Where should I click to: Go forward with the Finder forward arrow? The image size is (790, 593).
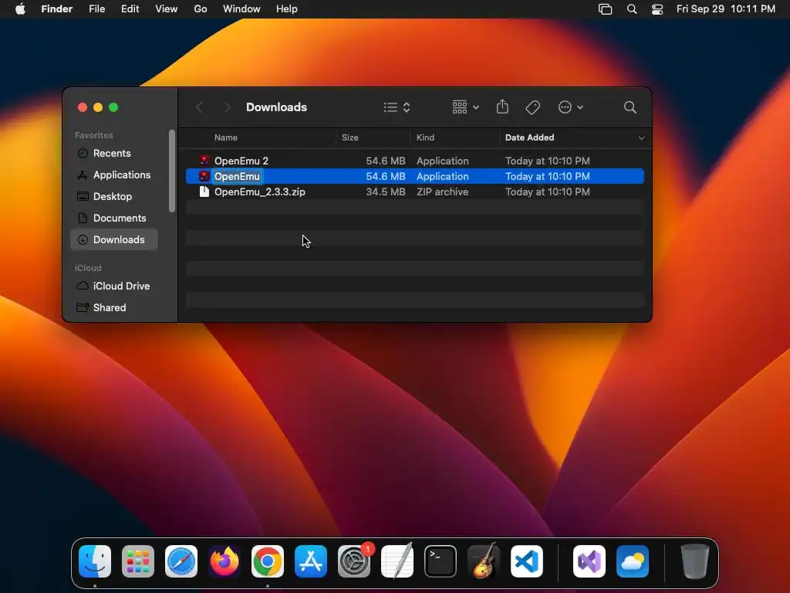tap(227, 107)
